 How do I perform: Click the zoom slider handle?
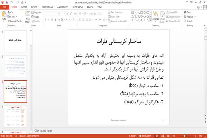pos(185,136)
